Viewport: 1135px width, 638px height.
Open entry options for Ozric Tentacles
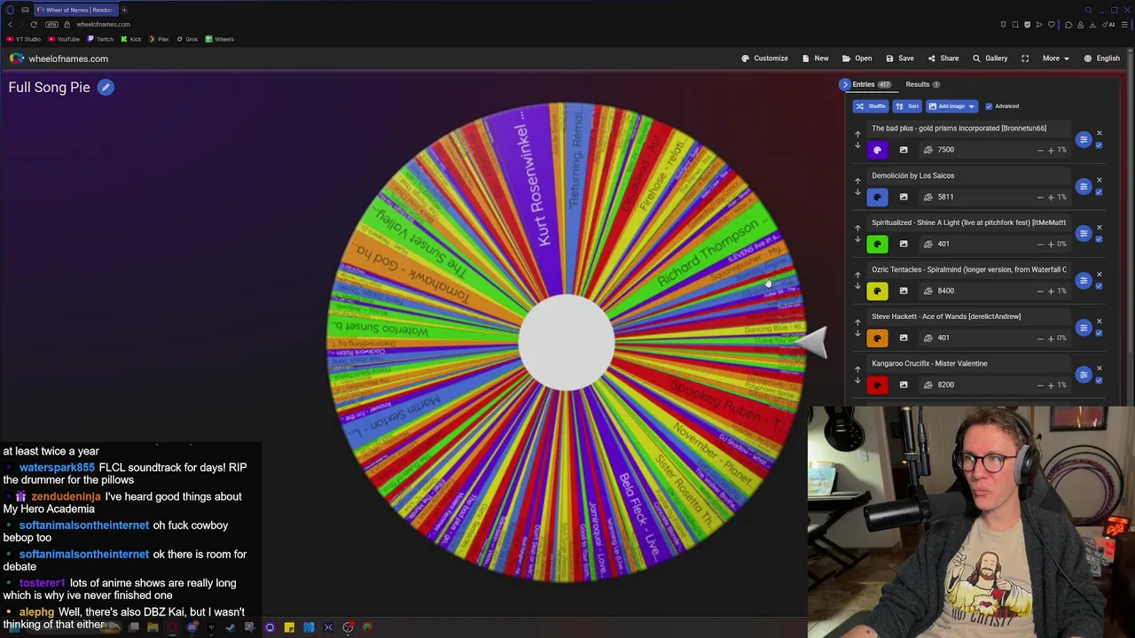1083,280
